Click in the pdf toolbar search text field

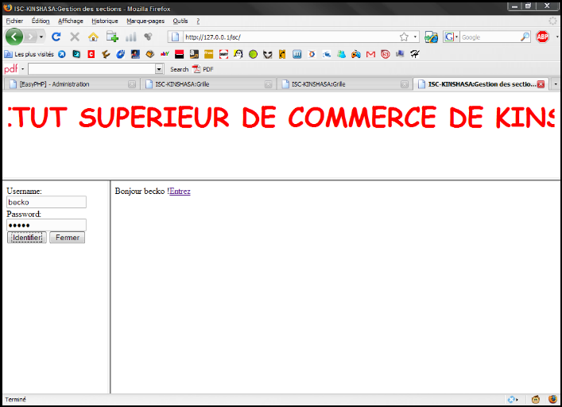[x=91, y=69]
